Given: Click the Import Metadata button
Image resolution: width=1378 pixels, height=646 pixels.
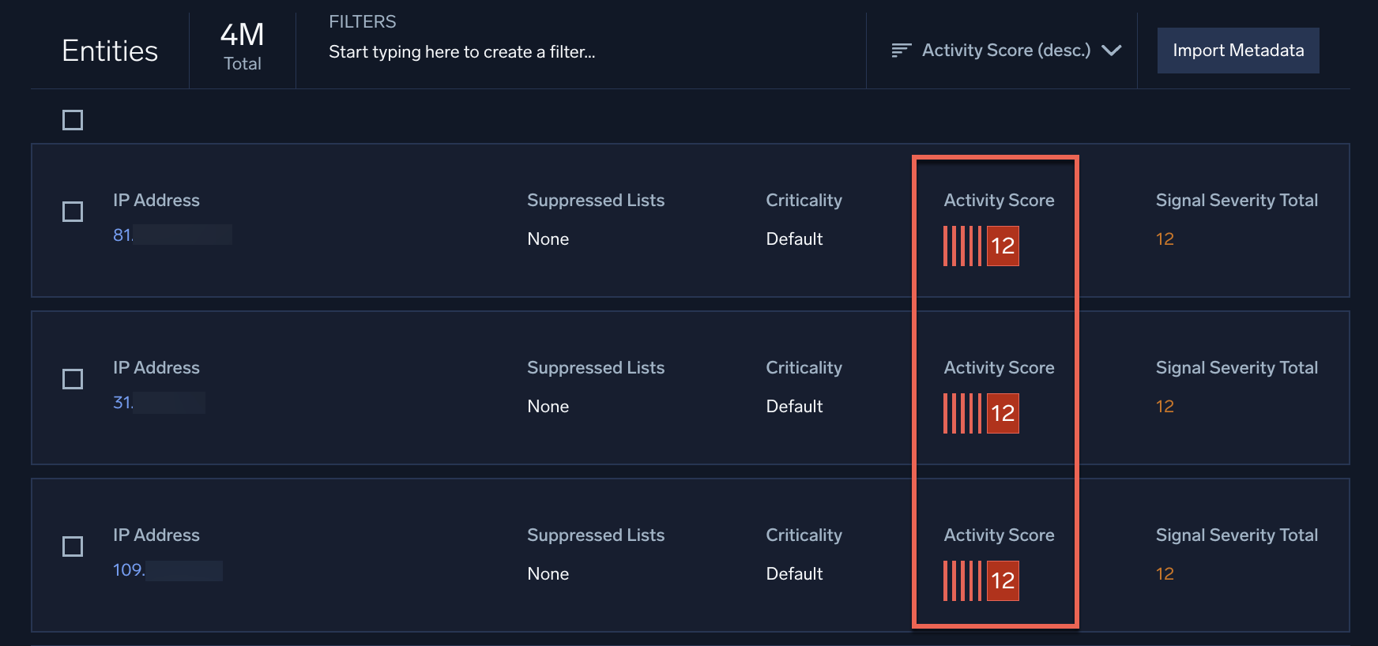Looking at the screenshot, I should coord(1237,50).
